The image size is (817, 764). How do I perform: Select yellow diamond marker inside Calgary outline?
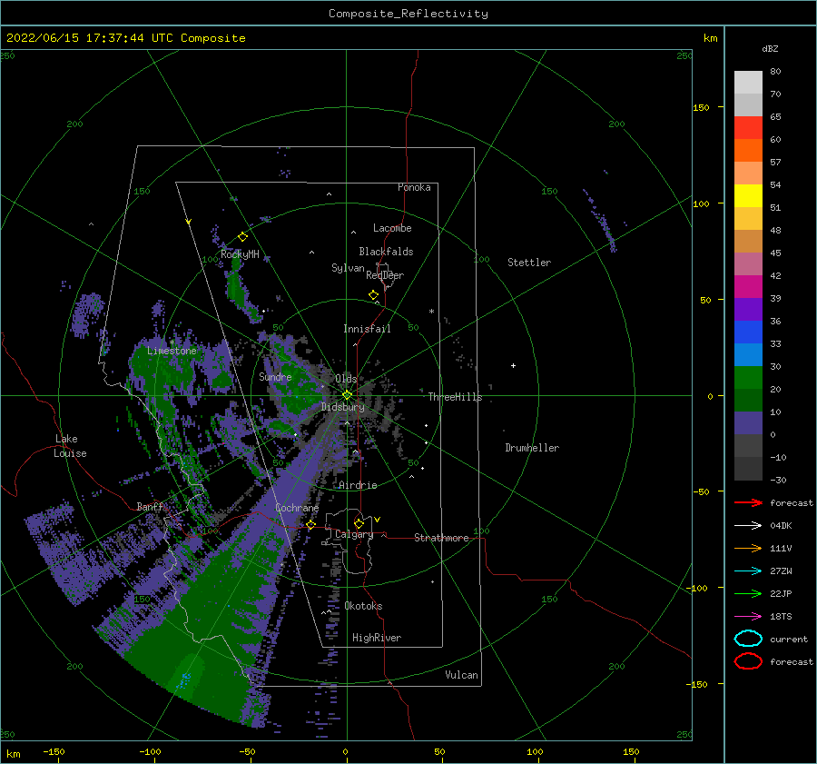tap(359, 523)
